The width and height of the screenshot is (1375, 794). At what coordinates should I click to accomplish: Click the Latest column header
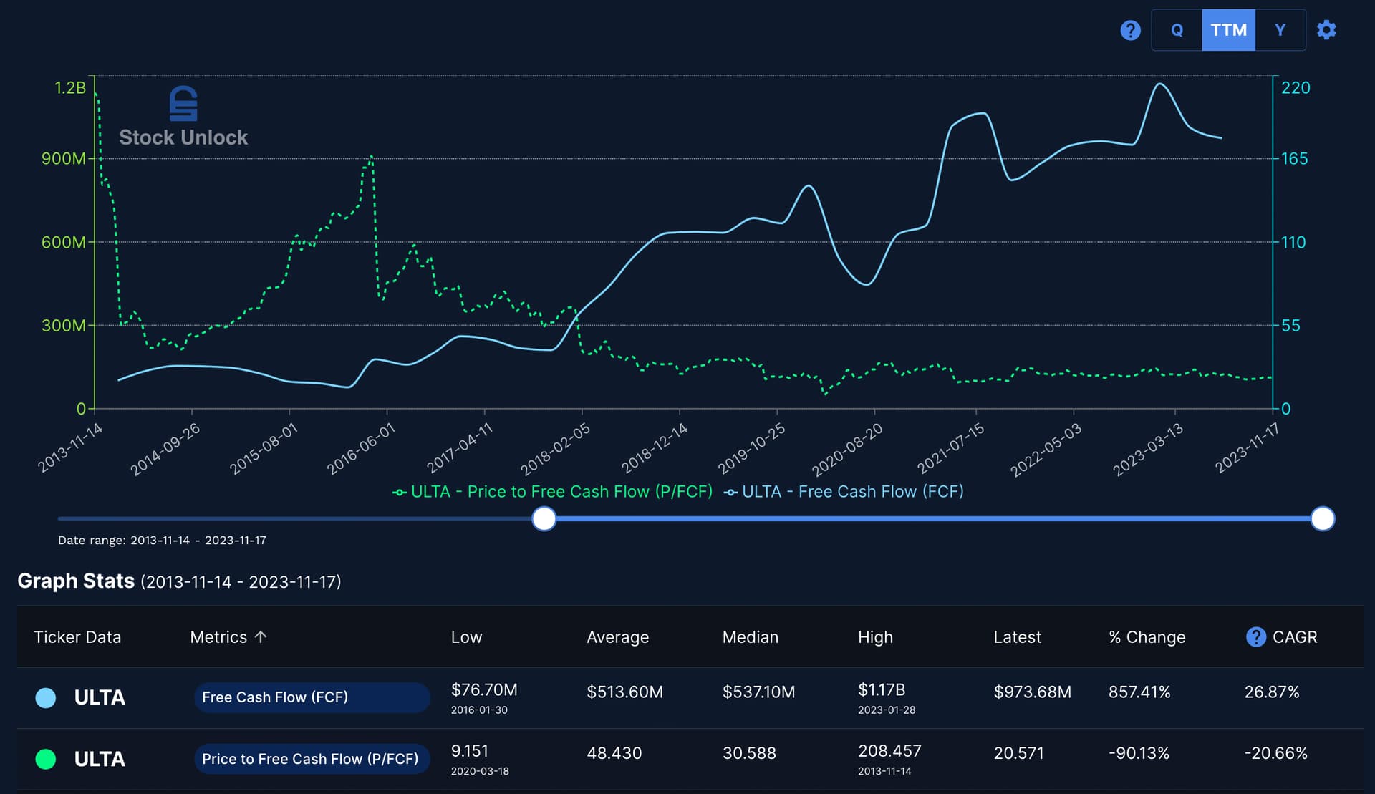tap(1017, 636)
